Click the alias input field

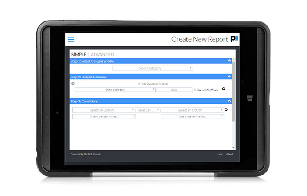174,89
